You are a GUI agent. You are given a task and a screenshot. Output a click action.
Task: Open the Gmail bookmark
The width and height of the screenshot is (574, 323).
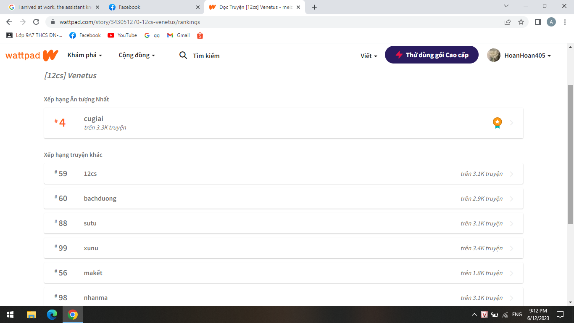pos(179,35)
